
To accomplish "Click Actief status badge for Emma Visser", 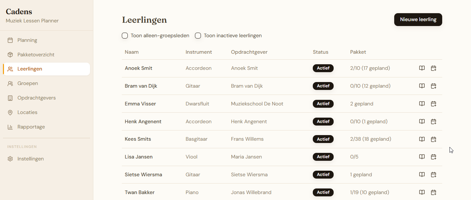I will tap(323, 104).
